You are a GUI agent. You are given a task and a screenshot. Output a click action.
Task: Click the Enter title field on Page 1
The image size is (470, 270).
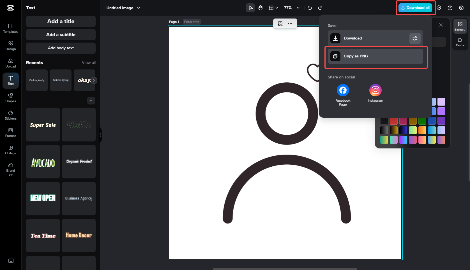pyautogui.click(x=192, y=22)
